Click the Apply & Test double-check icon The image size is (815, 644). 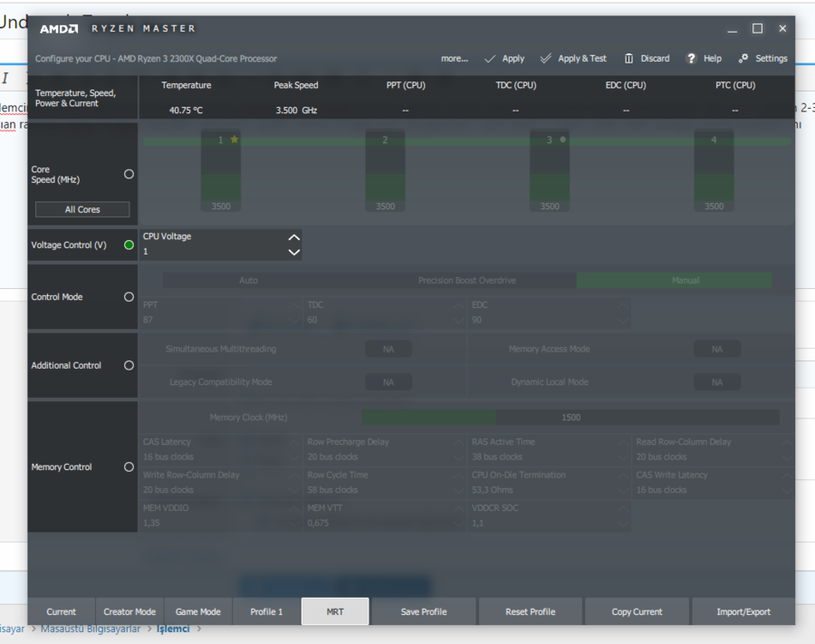[546, 58]
